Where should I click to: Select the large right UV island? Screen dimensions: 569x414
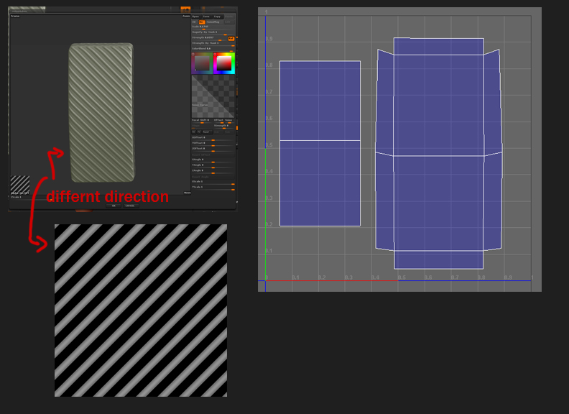pyautogui.click(x=439, y=153)
